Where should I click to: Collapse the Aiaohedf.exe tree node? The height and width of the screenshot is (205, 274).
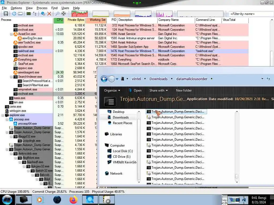point(20,162)
